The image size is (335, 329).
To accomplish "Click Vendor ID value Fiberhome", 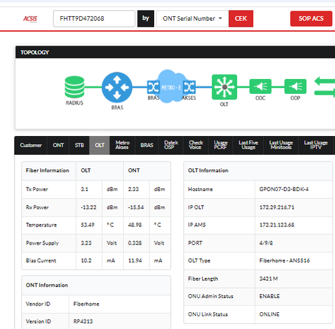I will [86, 304].
